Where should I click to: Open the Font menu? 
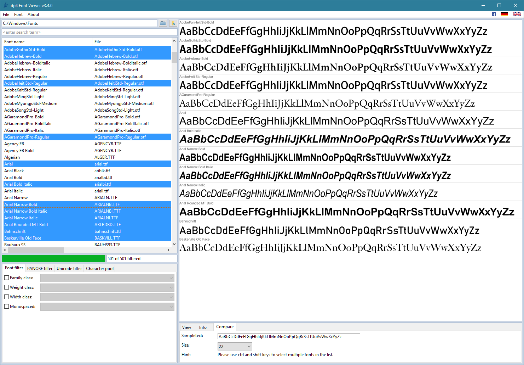click(x=18, y=15)
